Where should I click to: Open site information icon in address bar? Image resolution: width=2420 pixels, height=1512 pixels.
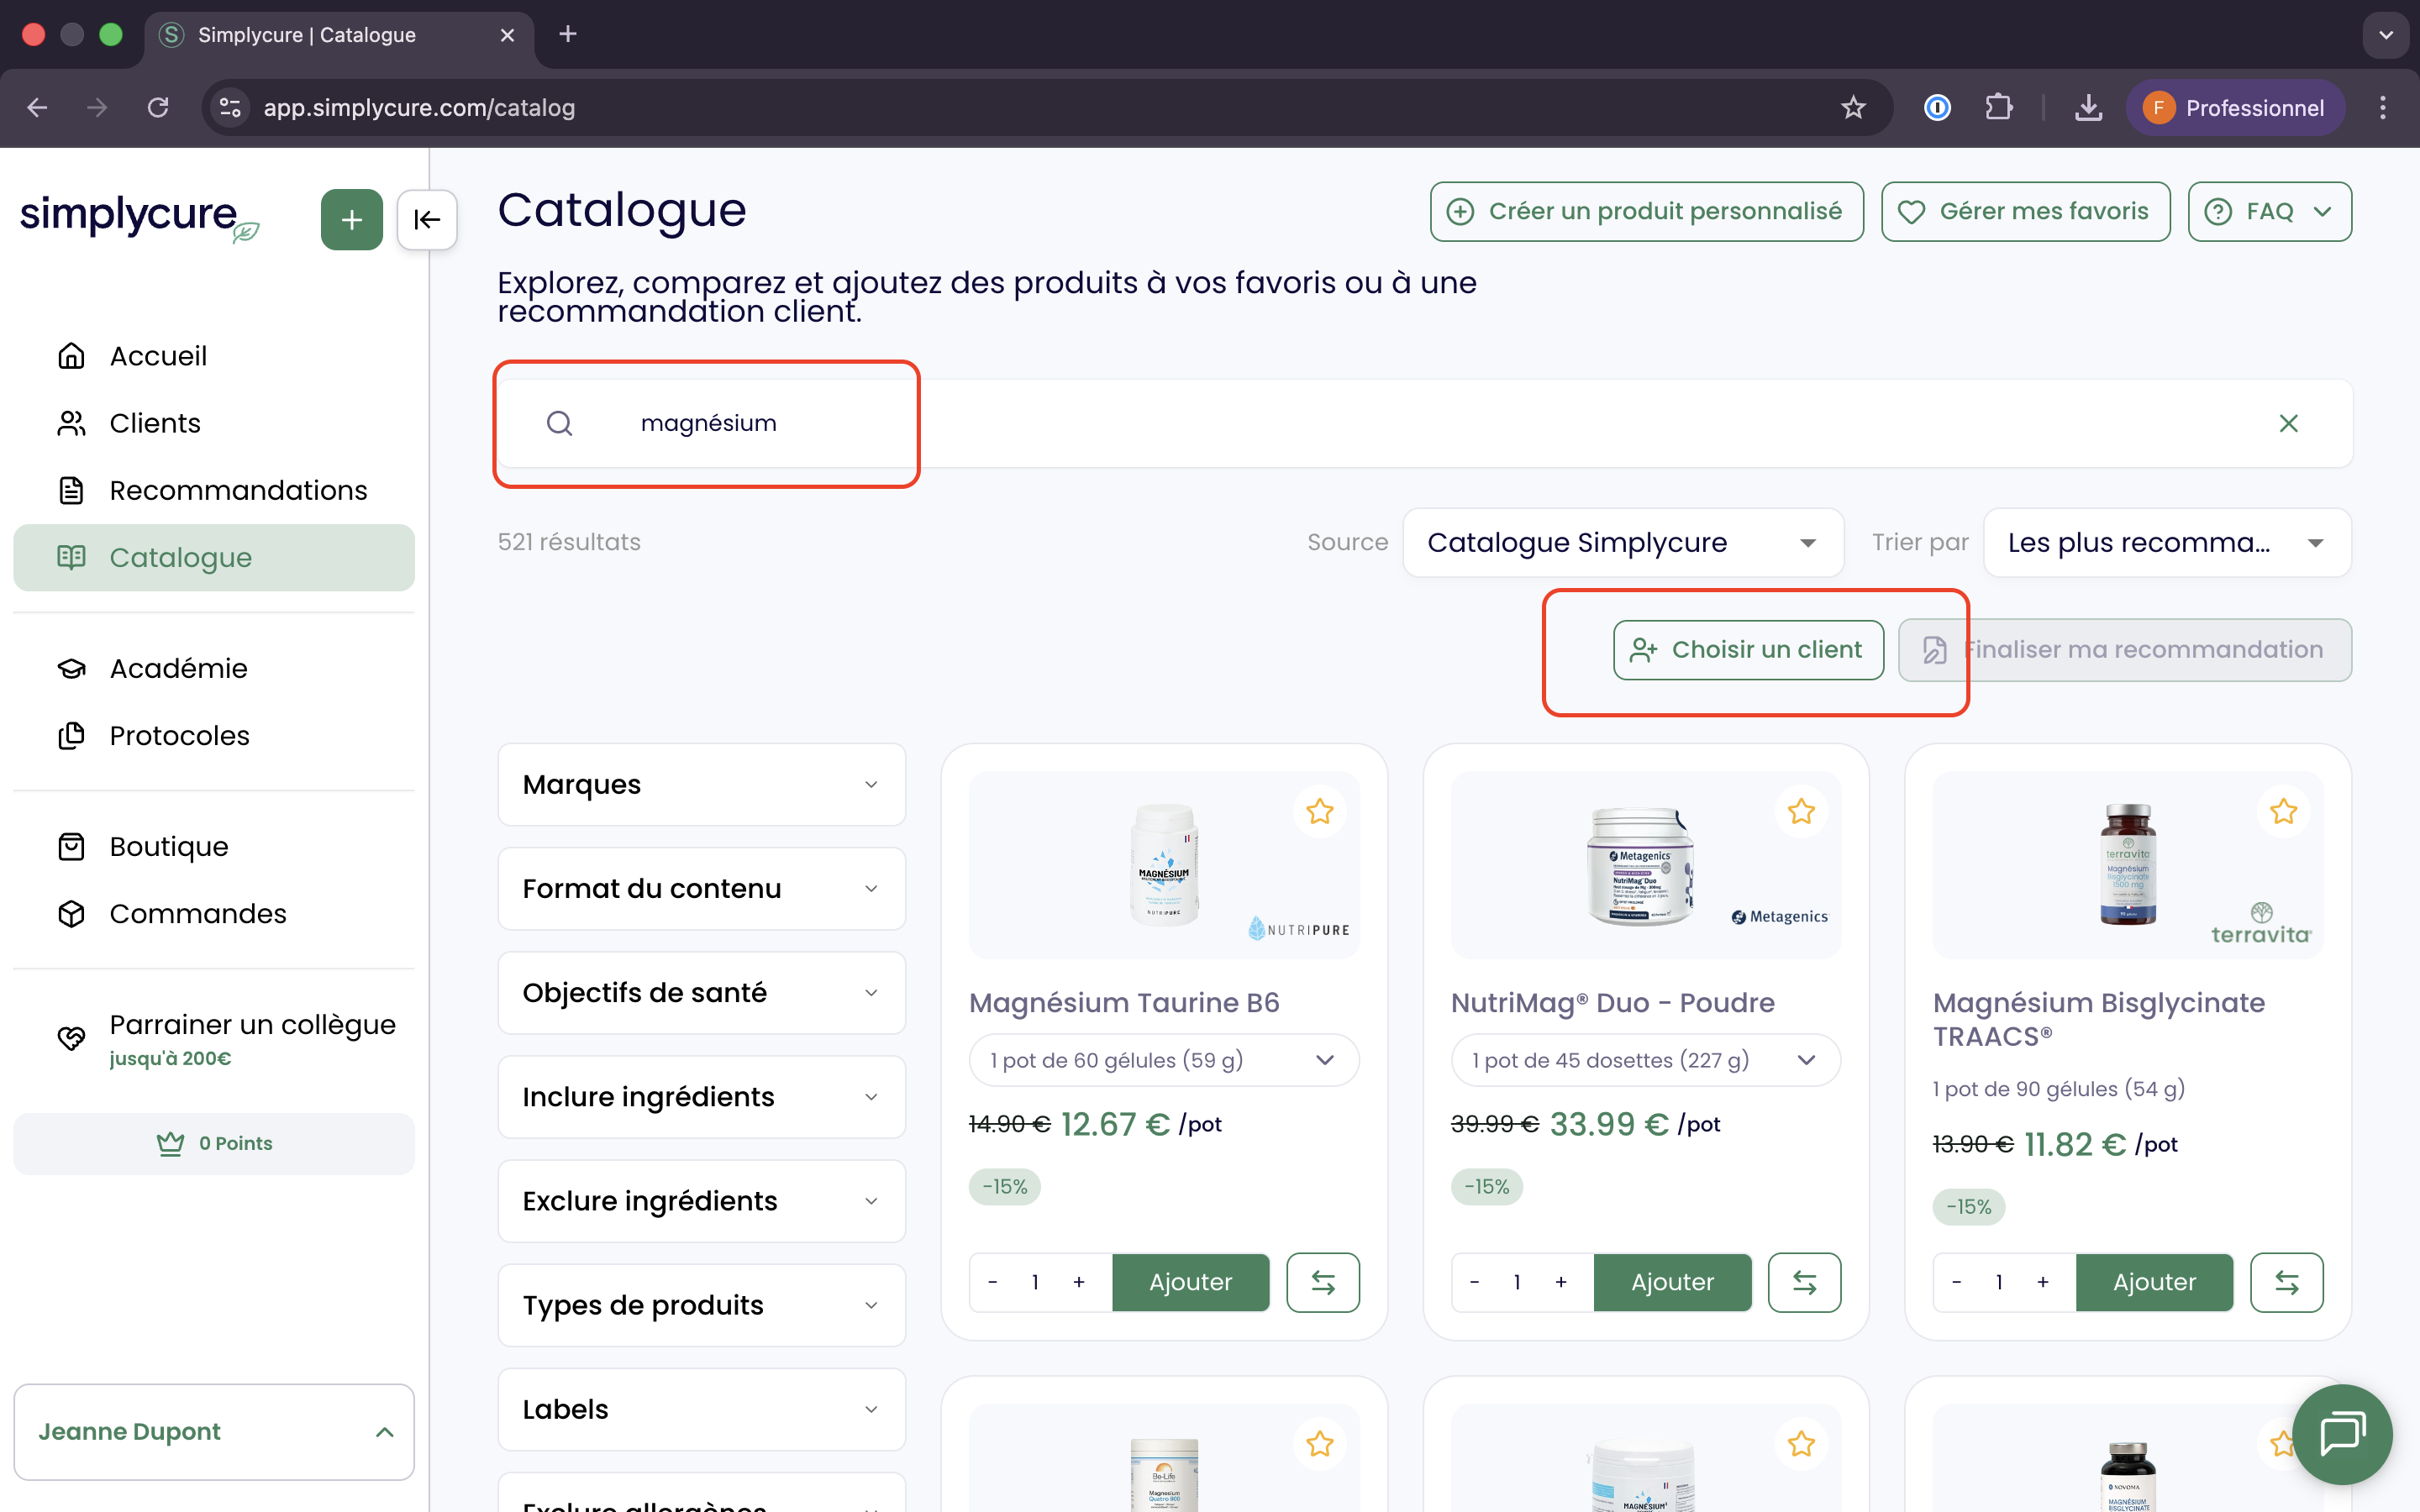tap(230, 108)
